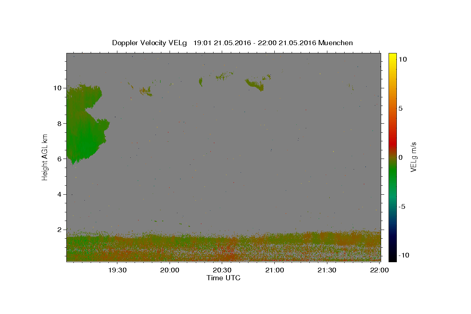The height and width of the screenshot is (314, 471).
Task: Click the 21:30 time tick label
Action: (x=327, y=270)
